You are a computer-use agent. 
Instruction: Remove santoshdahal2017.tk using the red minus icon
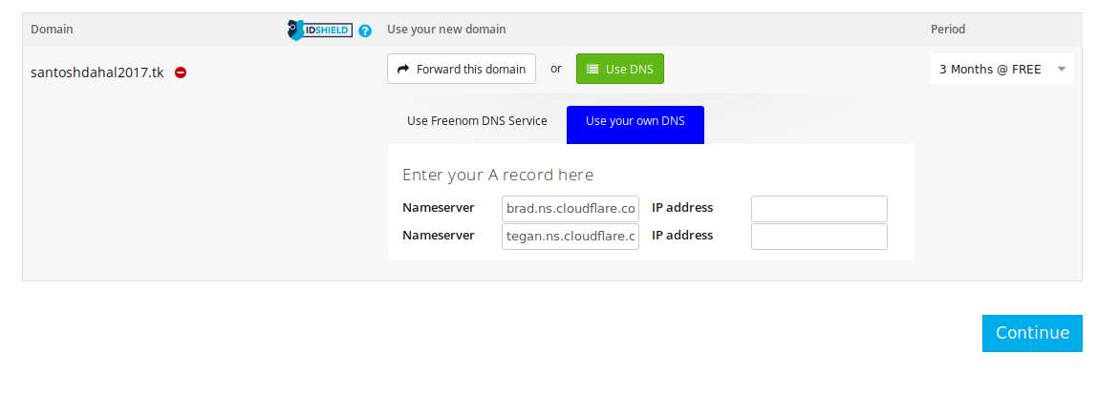[181, 72]
